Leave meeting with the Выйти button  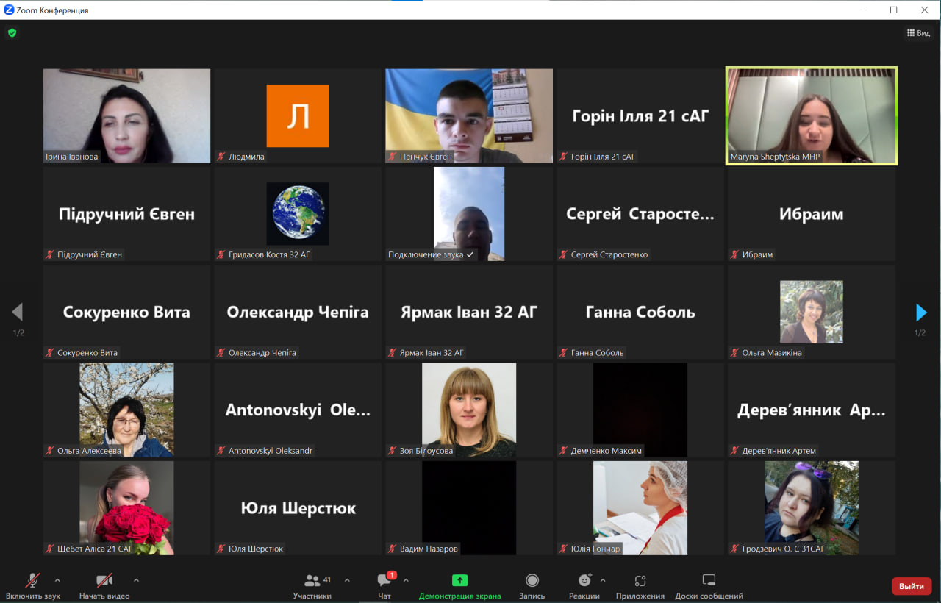912,586
